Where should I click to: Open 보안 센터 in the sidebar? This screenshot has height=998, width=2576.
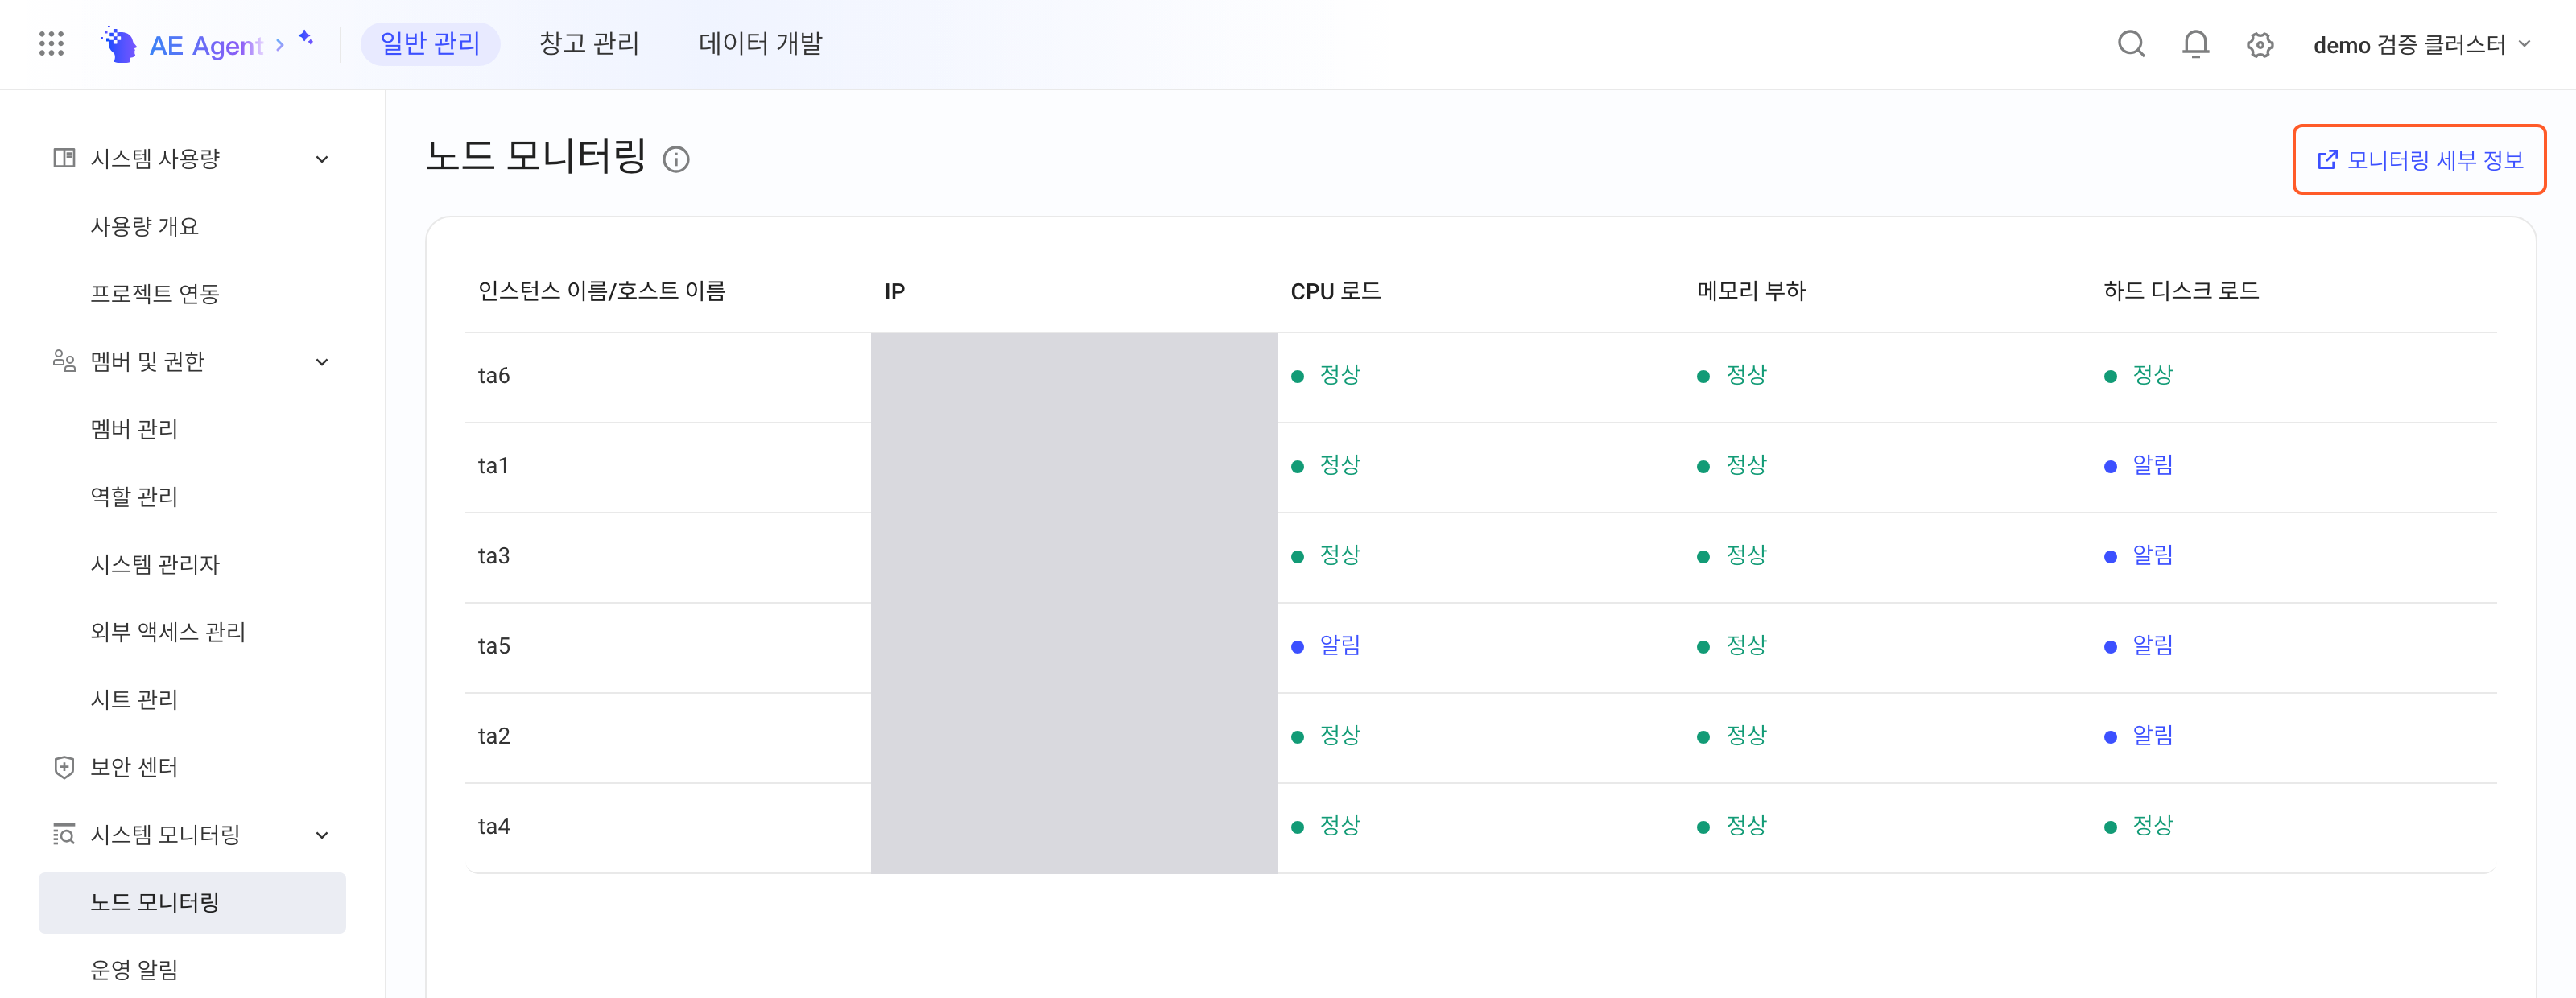tap(134, 767)
